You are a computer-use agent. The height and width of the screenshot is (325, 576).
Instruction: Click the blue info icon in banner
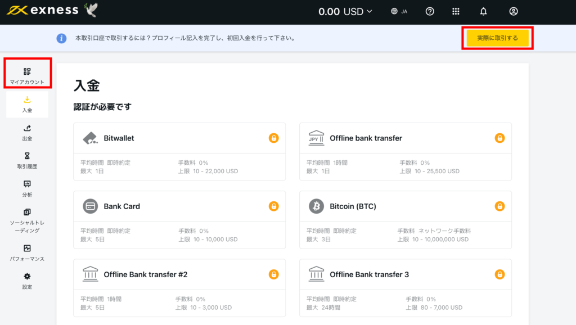pos(61,38)
